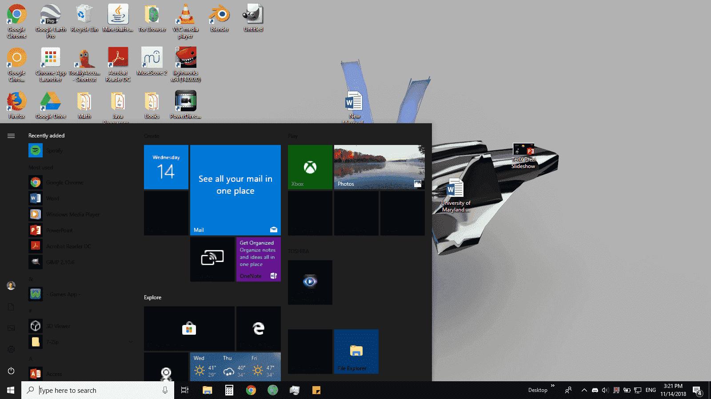The width and height of the screenshot is (711, 399).
Task: Select the Tor Browser desktop icon
Action: (x=152, y=19)
